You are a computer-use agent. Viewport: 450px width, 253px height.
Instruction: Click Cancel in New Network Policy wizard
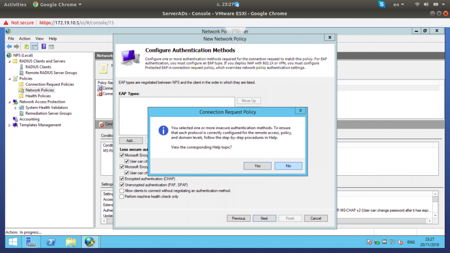[x=316, y=218]
